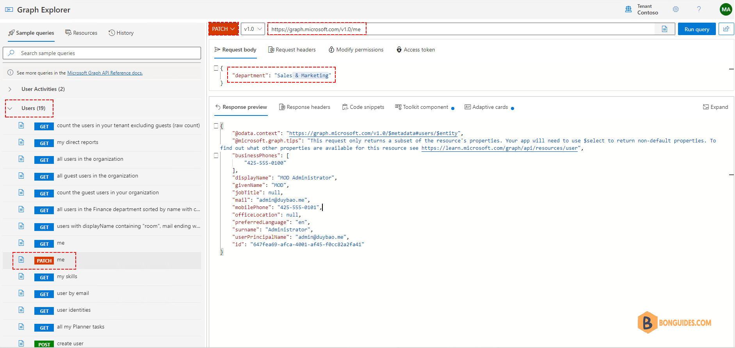
Task: Select the Code snippets tab
Action: [363, 107]
